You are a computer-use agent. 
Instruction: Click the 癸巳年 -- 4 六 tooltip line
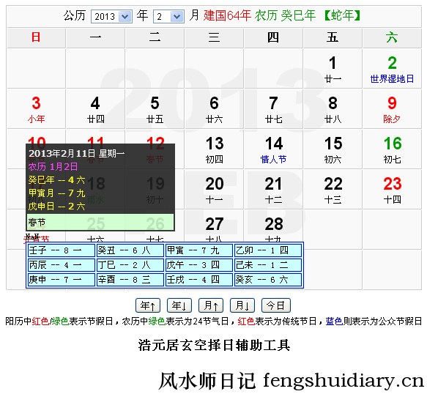click(56, 180)
